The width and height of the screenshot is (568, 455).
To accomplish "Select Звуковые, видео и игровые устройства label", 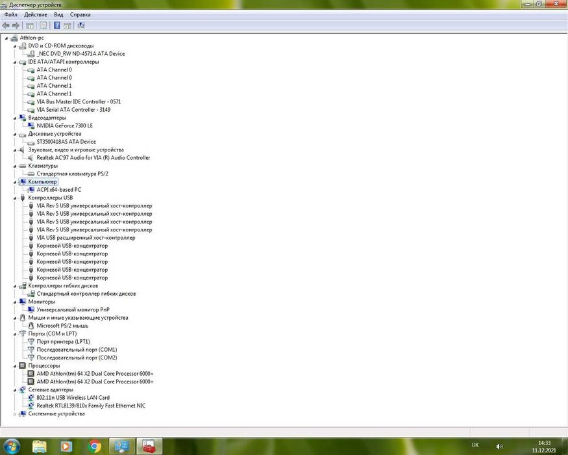I will tap(76, 150).
